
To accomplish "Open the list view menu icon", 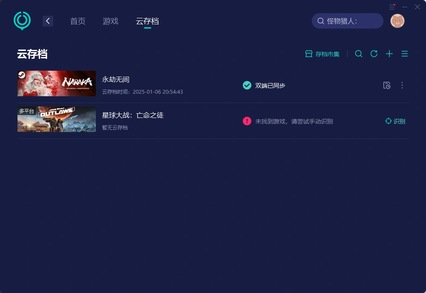I will pos(405,54).
